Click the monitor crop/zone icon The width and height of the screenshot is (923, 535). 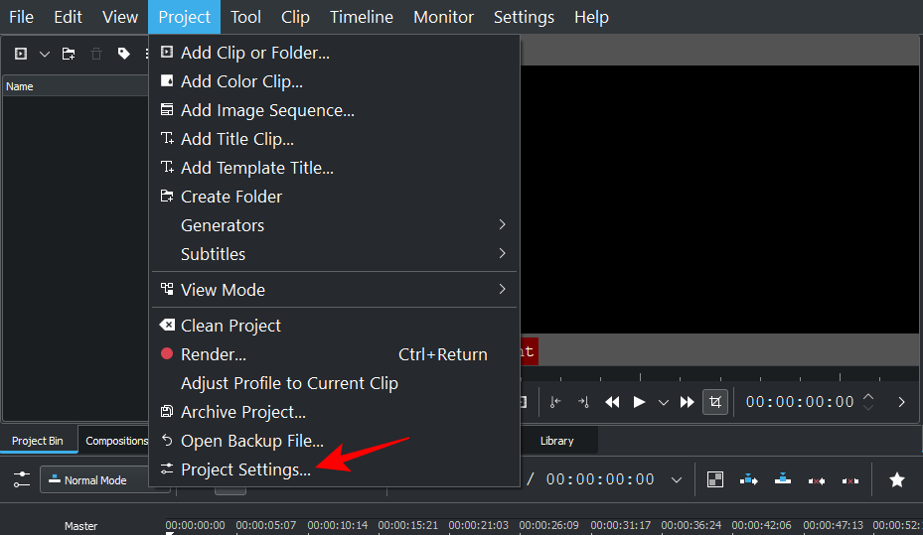tap(714, 402)
